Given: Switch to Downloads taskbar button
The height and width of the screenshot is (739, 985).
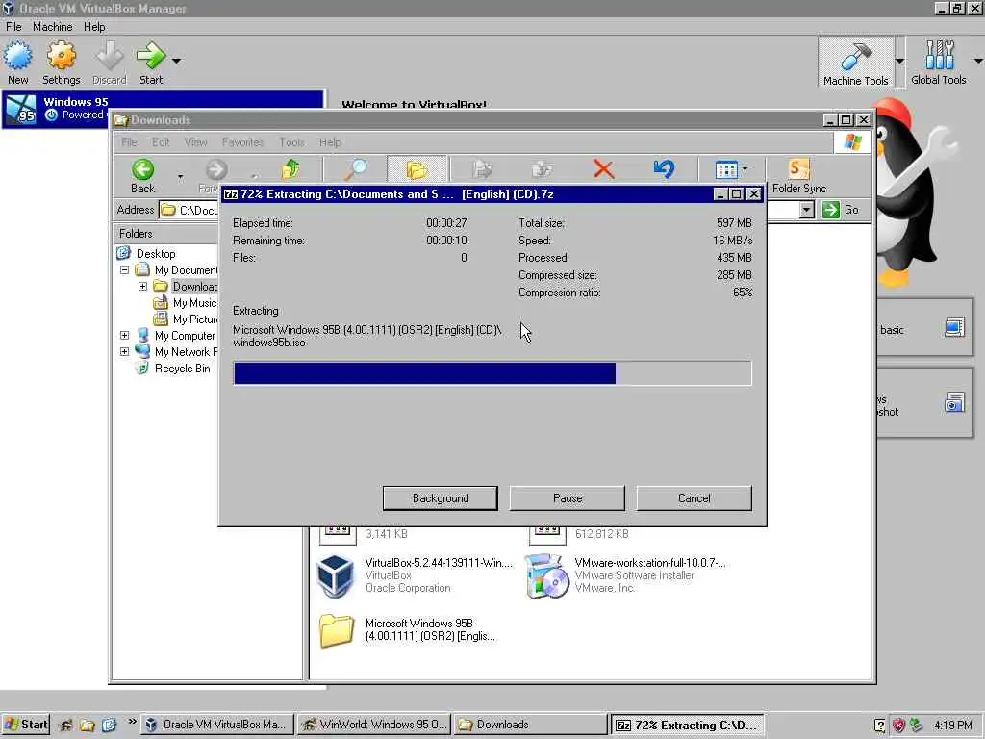Looking at the screenshot, I should click(530, 725).
